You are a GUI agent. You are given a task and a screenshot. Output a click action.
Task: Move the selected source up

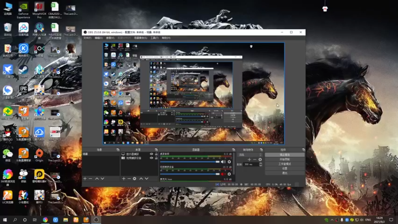click(x=141, y=179)
